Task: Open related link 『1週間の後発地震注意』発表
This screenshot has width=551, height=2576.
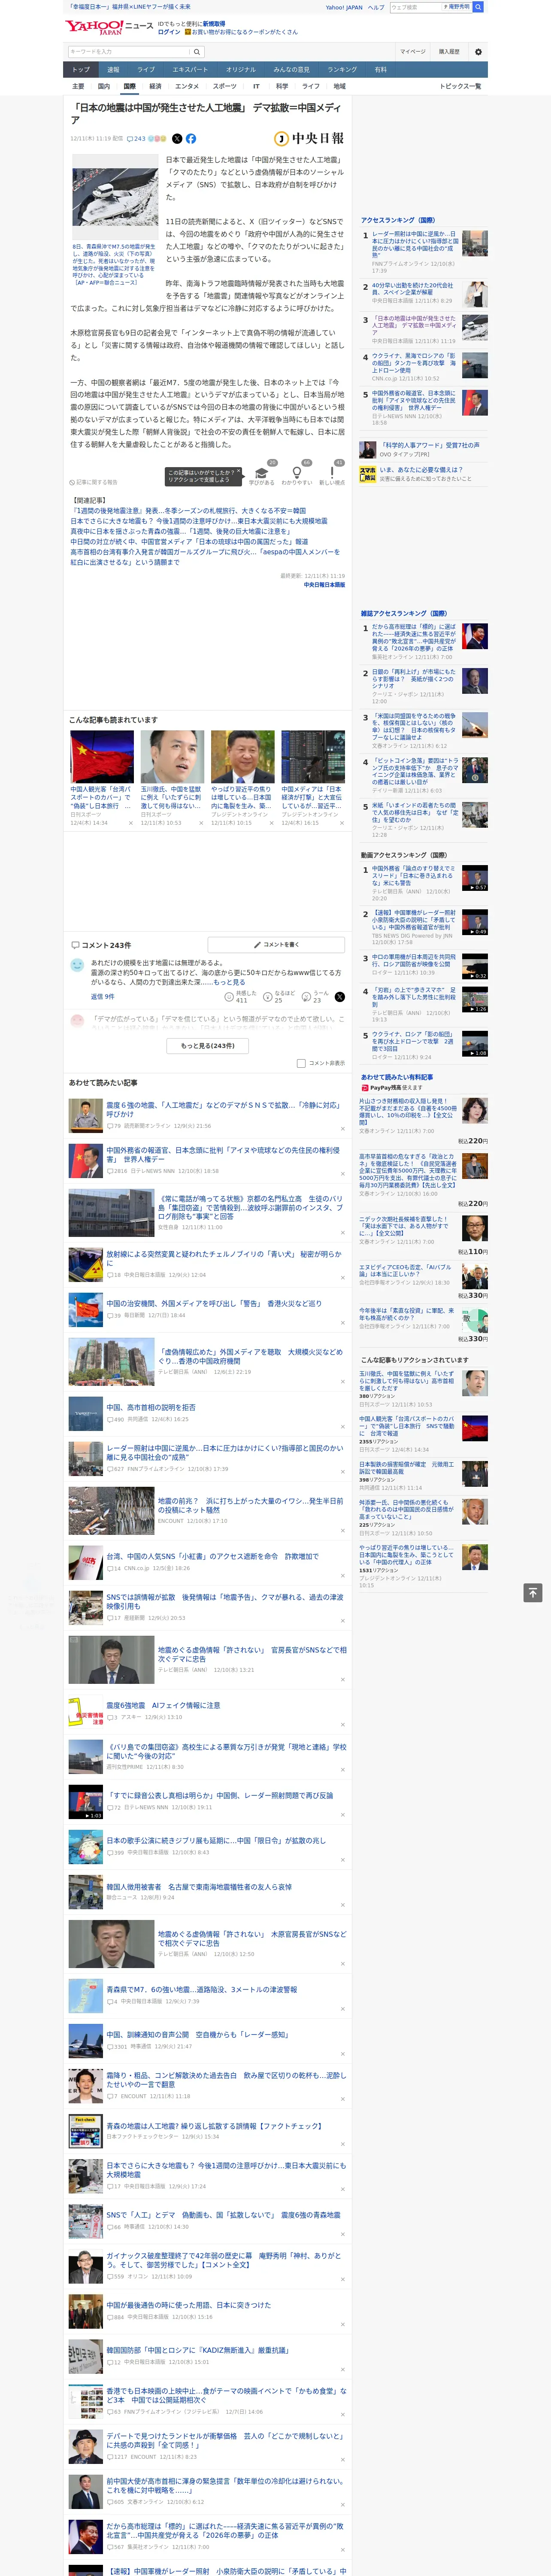Action: tap(188, 511)
